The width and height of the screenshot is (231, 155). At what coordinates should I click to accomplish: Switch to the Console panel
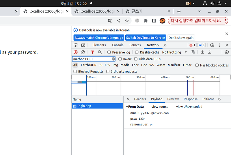point(118,45)
